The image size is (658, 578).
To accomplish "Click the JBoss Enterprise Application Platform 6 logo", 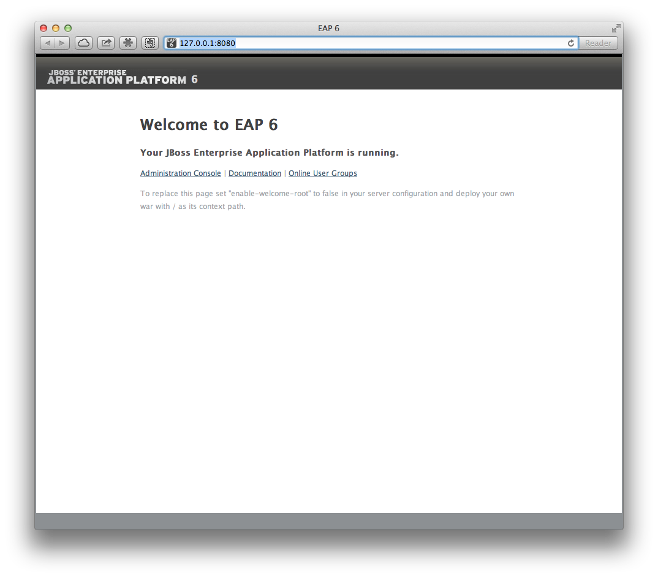I will (122, 77).
